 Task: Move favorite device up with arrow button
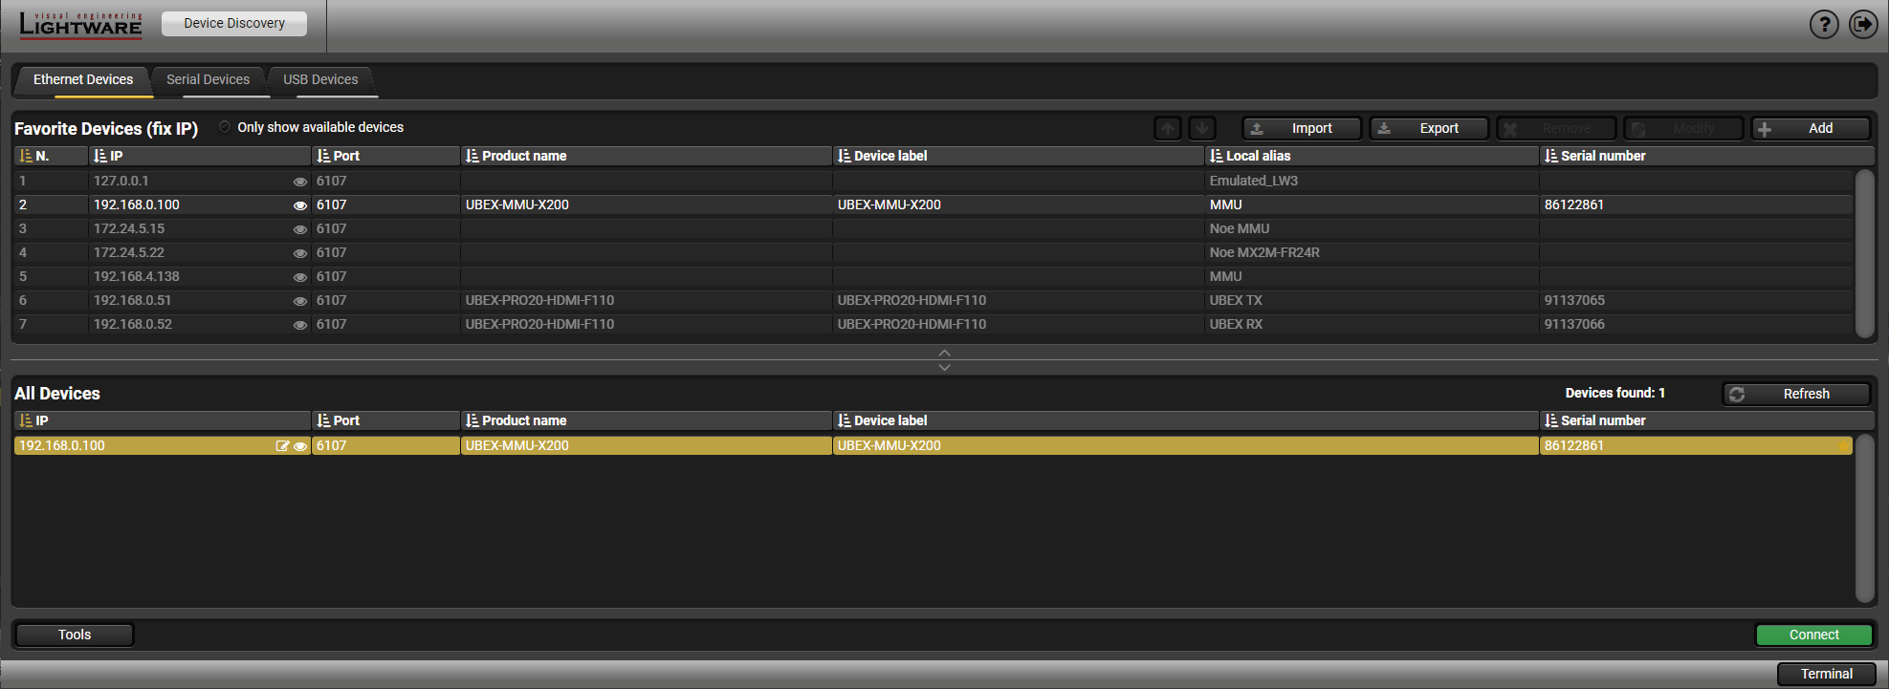[x=1168, y=128]
